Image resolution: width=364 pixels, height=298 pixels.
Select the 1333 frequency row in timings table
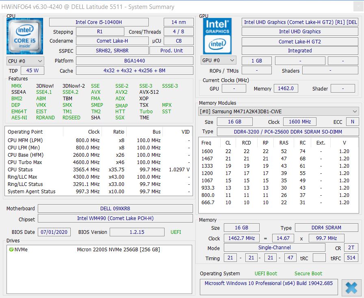pyautogui.click(x=279, y=166)
